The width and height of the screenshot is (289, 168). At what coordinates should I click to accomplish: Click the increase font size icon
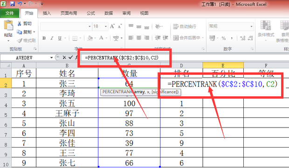click(x=112, y=27)
